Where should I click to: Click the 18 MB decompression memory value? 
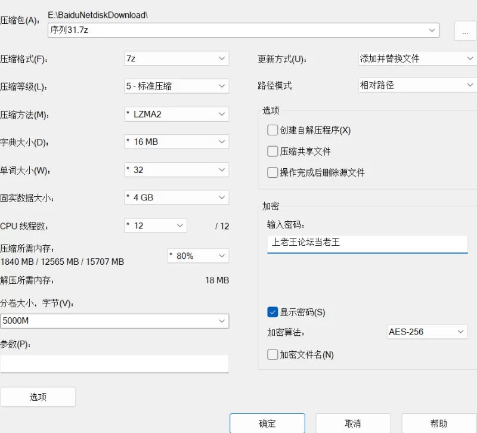(x=217, y=280)
